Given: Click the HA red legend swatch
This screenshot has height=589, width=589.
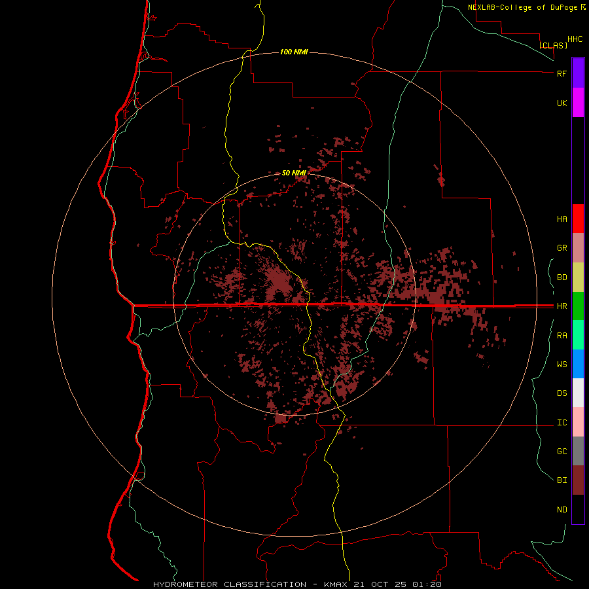Looking at the screenshot, I should [x=578, y=219].
